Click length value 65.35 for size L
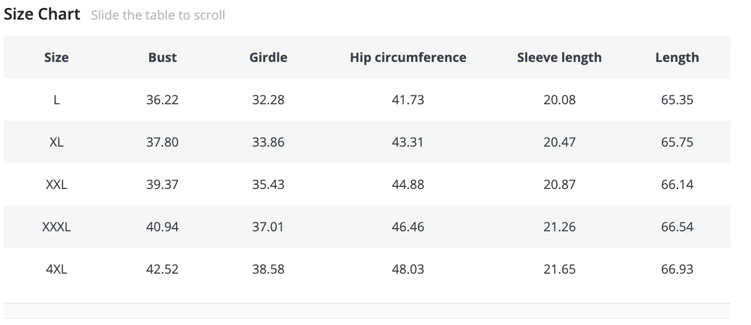 tap(677, 100)
